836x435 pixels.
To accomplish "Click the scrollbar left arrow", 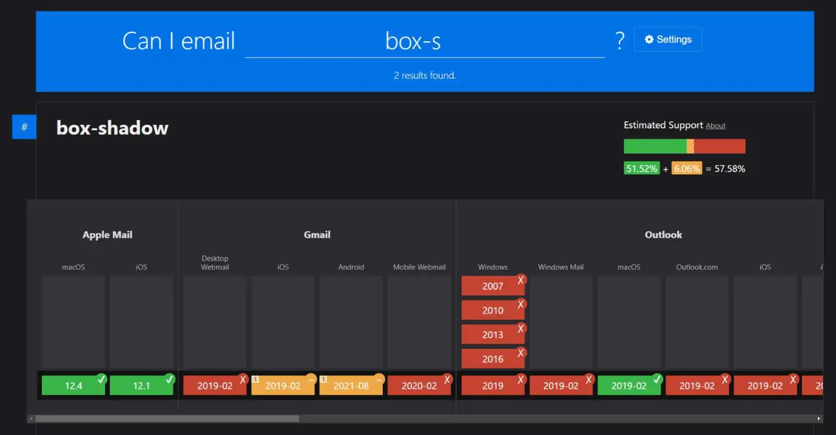I will click(x=31, y=419).
